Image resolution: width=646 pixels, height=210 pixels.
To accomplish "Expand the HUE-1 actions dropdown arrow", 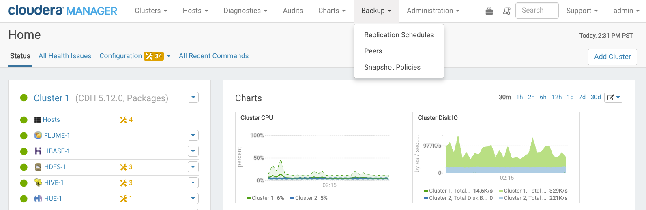I will (x=193, y=199).
